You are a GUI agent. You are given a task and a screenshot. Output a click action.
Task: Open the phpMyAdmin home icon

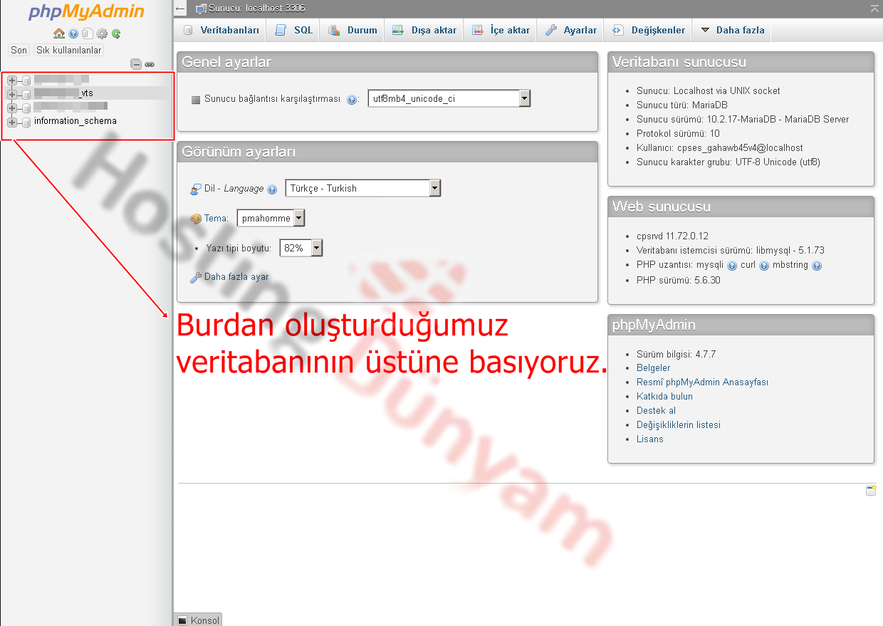click(59, 33)
